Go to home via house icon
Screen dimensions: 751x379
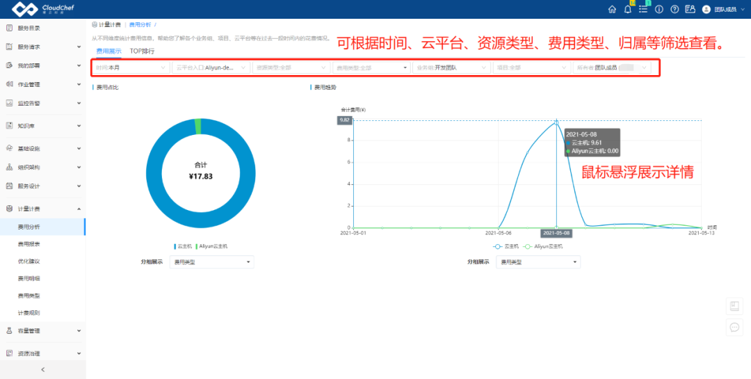(x=612, y=9)
